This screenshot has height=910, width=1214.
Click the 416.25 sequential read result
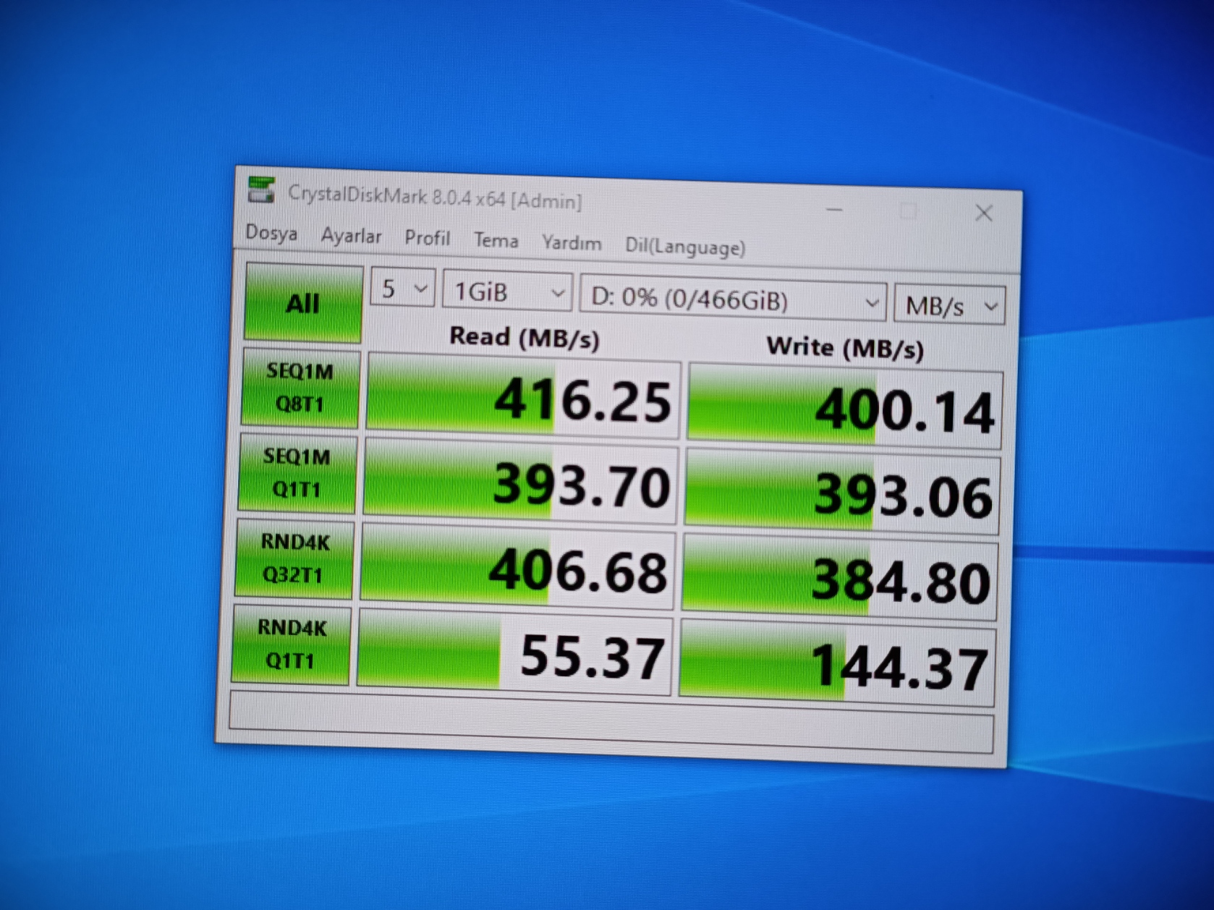click(523, 396)
